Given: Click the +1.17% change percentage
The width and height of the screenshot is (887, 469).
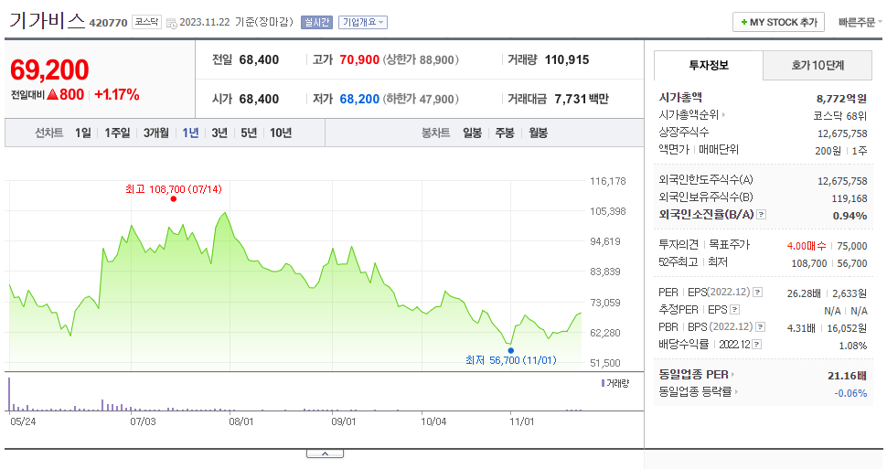Looking at the screenshot, I should tap(116, 94).
